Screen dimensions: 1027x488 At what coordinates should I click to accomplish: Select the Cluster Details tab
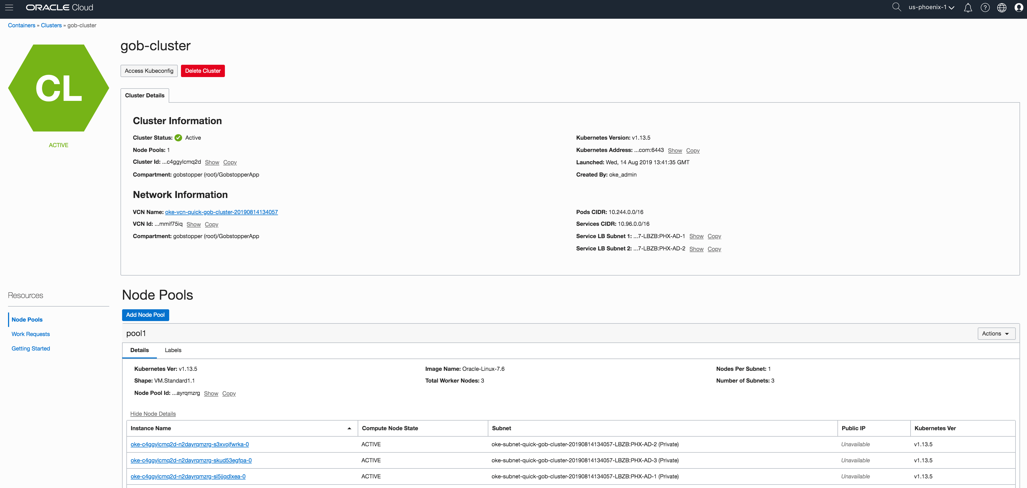pos(144,95)
